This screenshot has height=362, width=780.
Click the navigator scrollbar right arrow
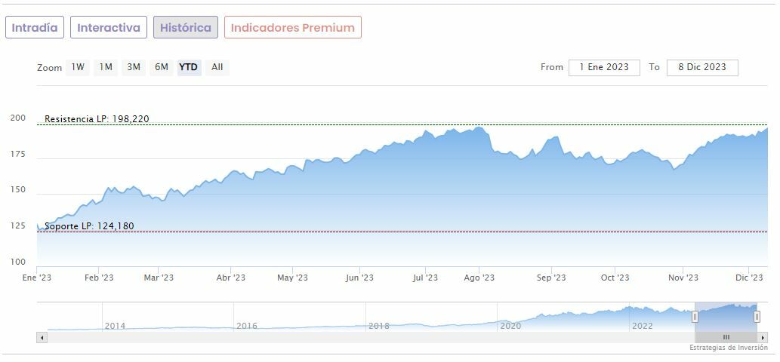[763, 337]
